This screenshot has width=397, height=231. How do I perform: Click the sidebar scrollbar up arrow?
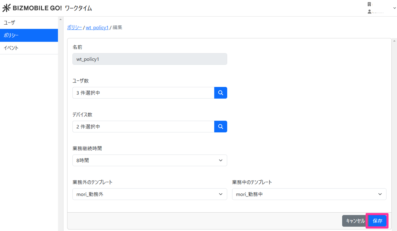point(60,19)
